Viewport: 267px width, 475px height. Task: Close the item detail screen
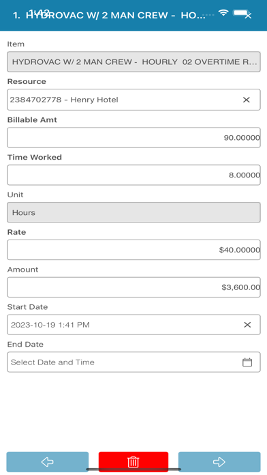coord(248,16)
